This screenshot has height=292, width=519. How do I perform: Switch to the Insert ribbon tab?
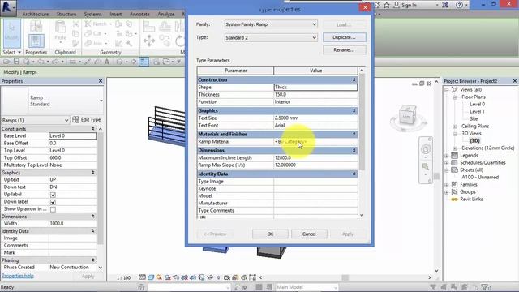115,15
